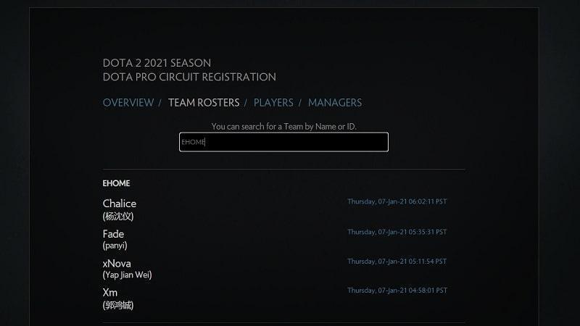Open player Chalice's entry

pos(120,204)
